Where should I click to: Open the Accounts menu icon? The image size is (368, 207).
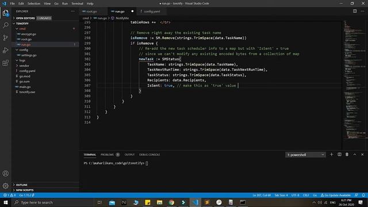[6, 174]
